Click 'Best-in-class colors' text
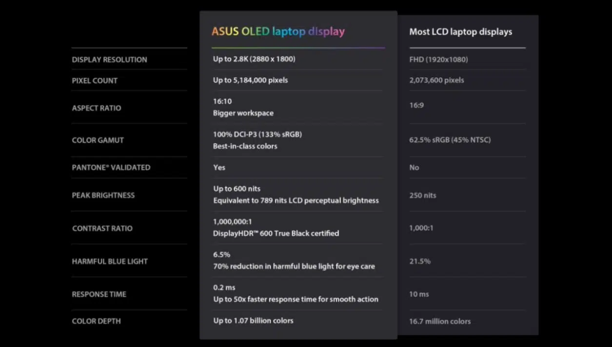Viewport: 612px width, 347px height. click(x=245, y=146)
